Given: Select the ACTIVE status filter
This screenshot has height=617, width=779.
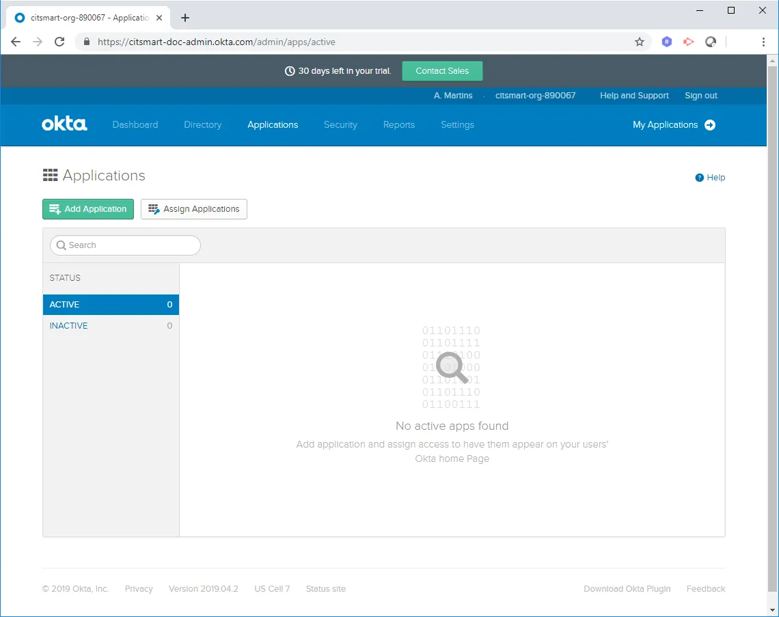Looking at the screenshot, I should tap(111, 305).
